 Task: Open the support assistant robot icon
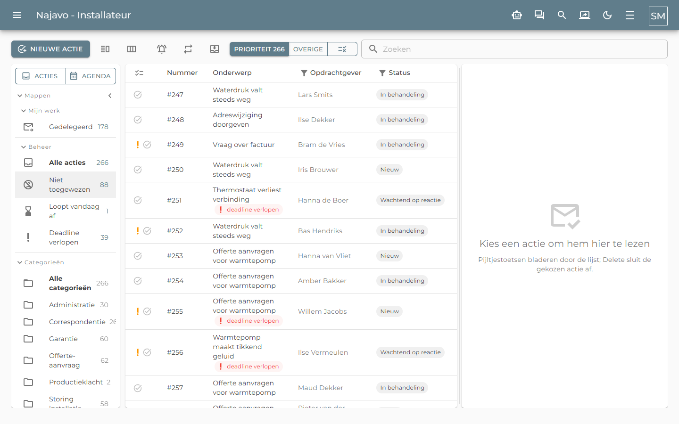(x=517, y=15)
